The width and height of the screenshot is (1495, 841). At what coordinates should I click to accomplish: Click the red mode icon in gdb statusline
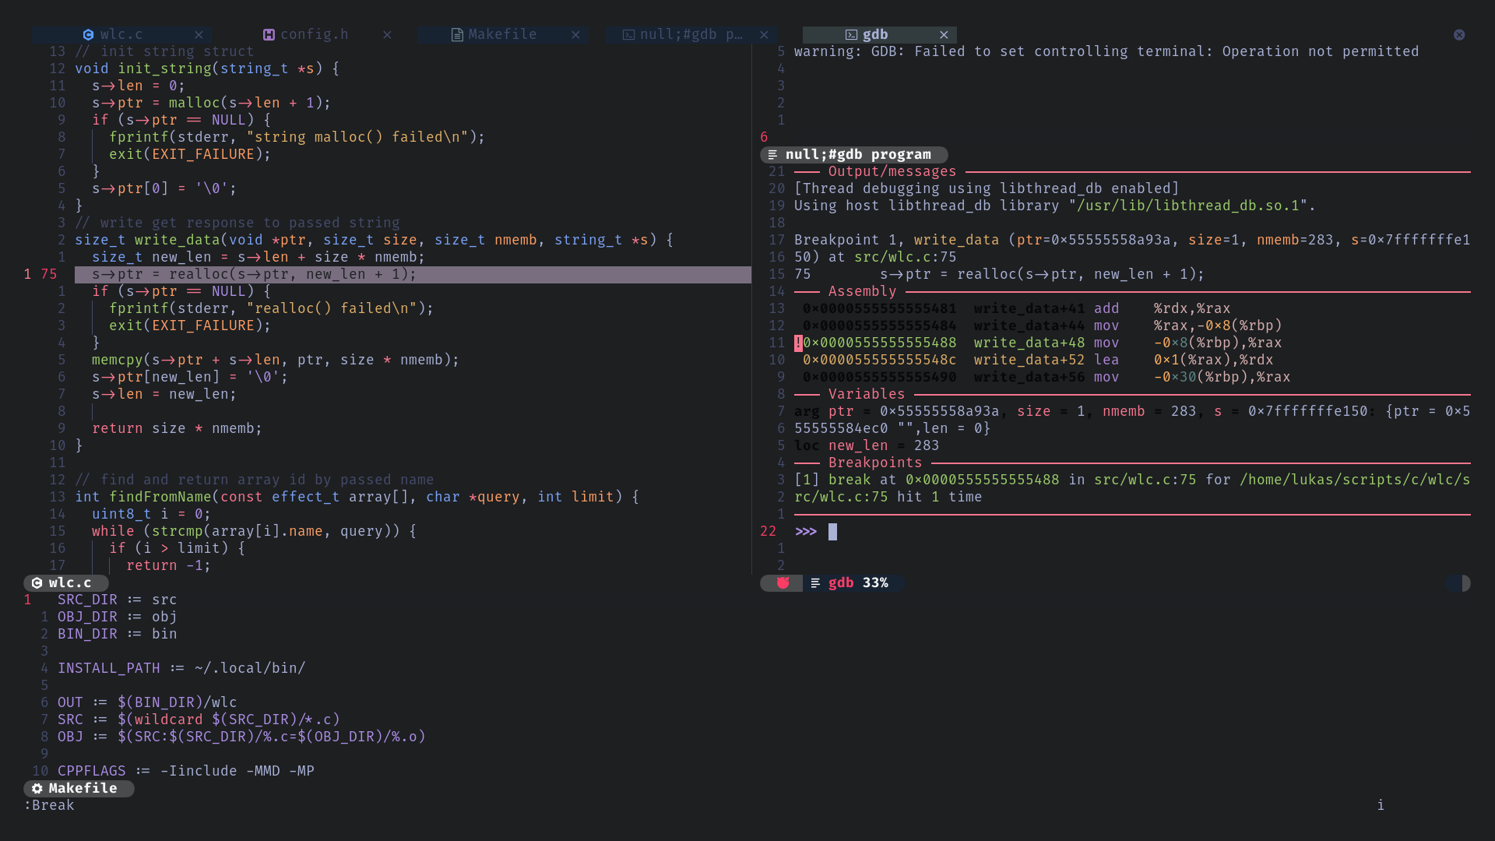pos(783,583)
